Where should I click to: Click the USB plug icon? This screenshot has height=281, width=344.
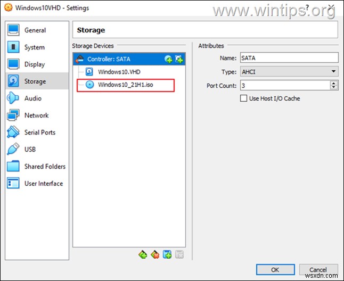coord(13,149)
